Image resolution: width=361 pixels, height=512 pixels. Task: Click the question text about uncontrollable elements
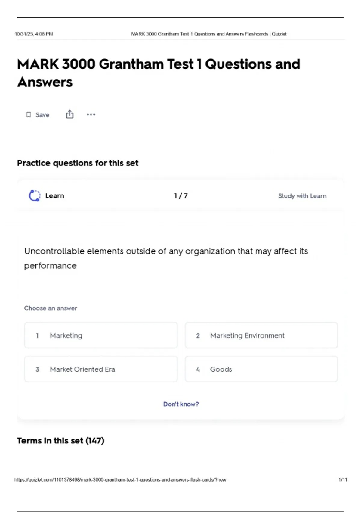pyautogui.click(x=166, y=258)
